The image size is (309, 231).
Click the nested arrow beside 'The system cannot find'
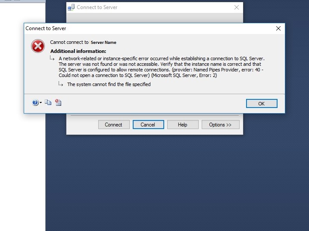61,84
